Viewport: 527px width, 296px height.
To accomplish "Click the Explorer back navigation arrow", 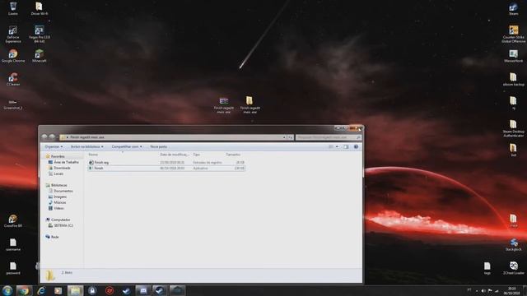I will (44, 137).
